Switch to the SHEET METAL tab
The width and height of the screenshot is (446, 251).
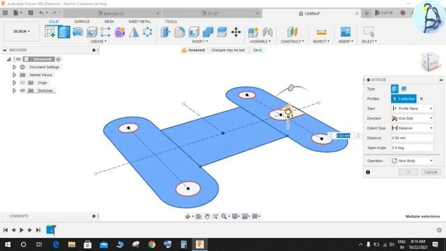[x=139, y=22]
